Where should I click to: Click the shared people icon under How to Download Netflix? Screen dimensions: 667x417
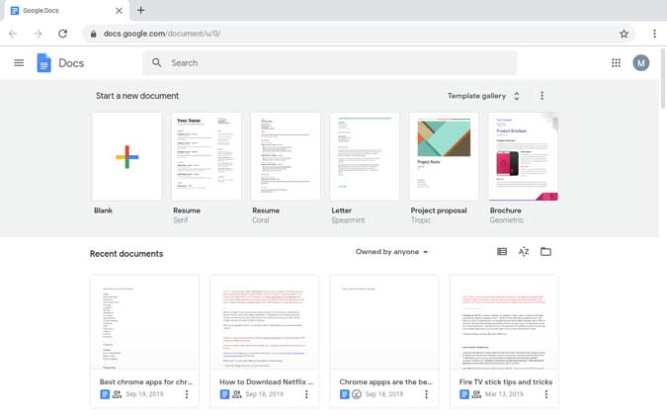(x=237, y=394)
